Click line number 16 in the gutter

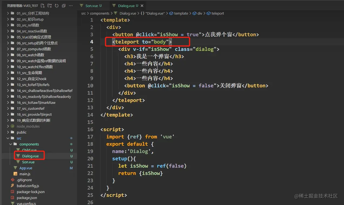tap(90, 129)
